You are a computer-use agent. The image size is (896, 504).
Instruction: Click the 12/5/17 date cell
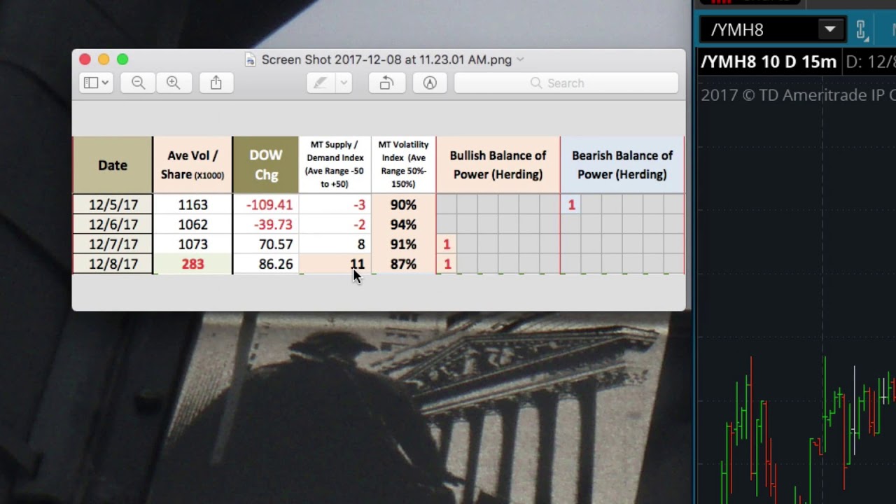113,204
